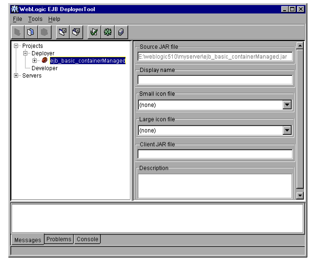Minimize the WebLogic EJB DeployerTool window

coord(285,9)
